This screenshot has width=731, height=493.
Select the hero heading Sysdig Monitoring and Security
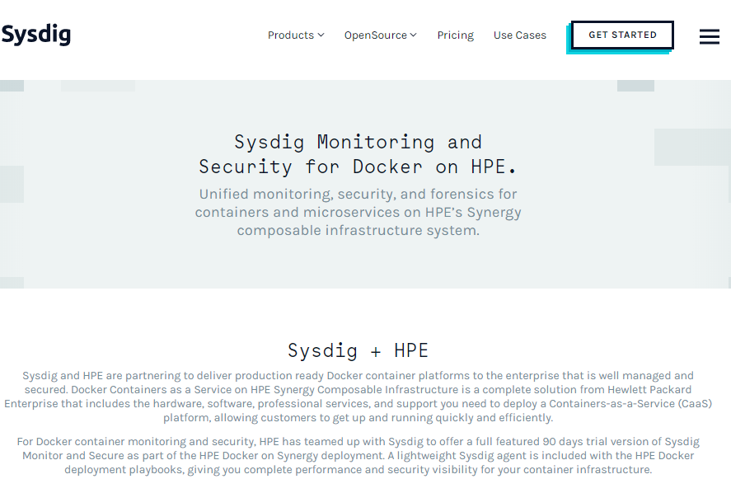(x=358, y=154)
